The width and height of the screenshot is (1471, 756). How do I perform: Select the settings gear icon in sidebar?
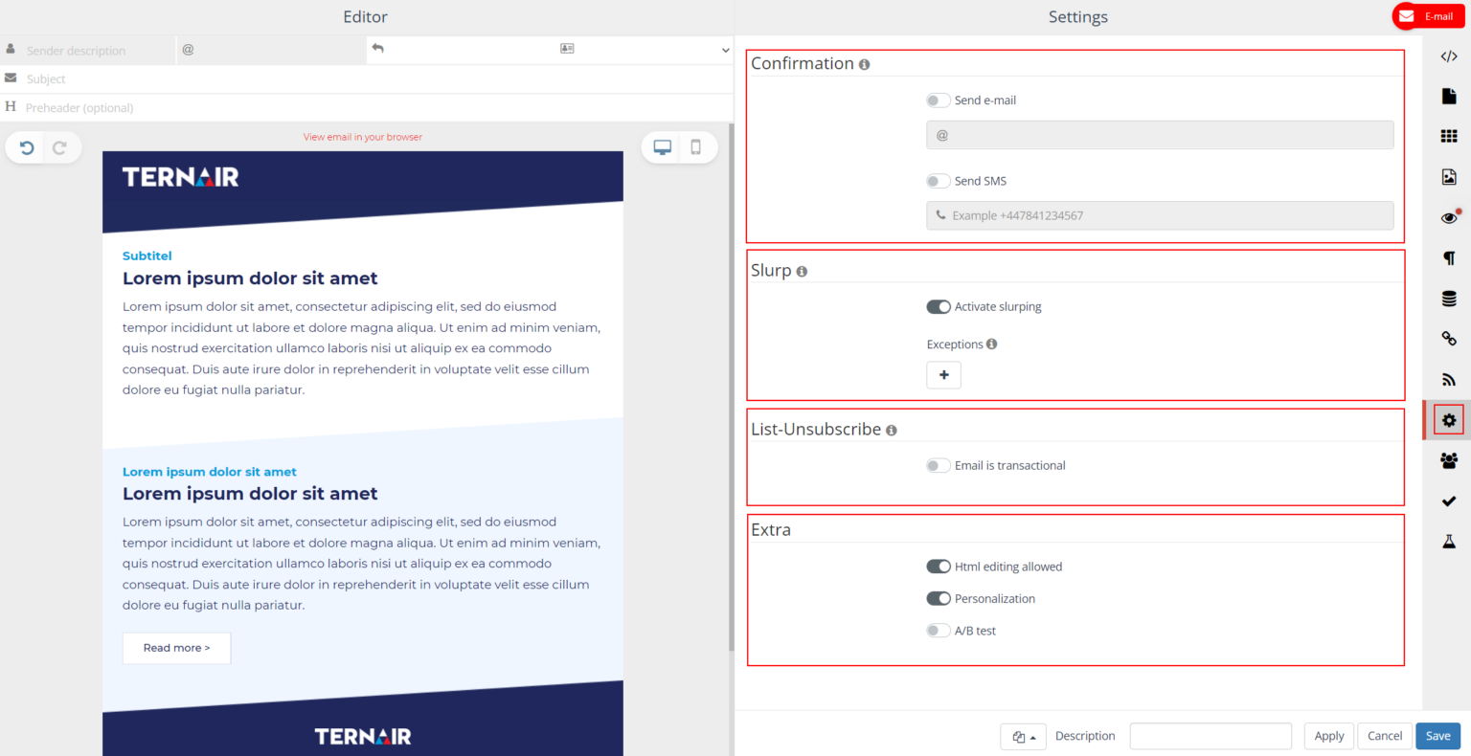pyautogui.click(x=1449, y=420)
